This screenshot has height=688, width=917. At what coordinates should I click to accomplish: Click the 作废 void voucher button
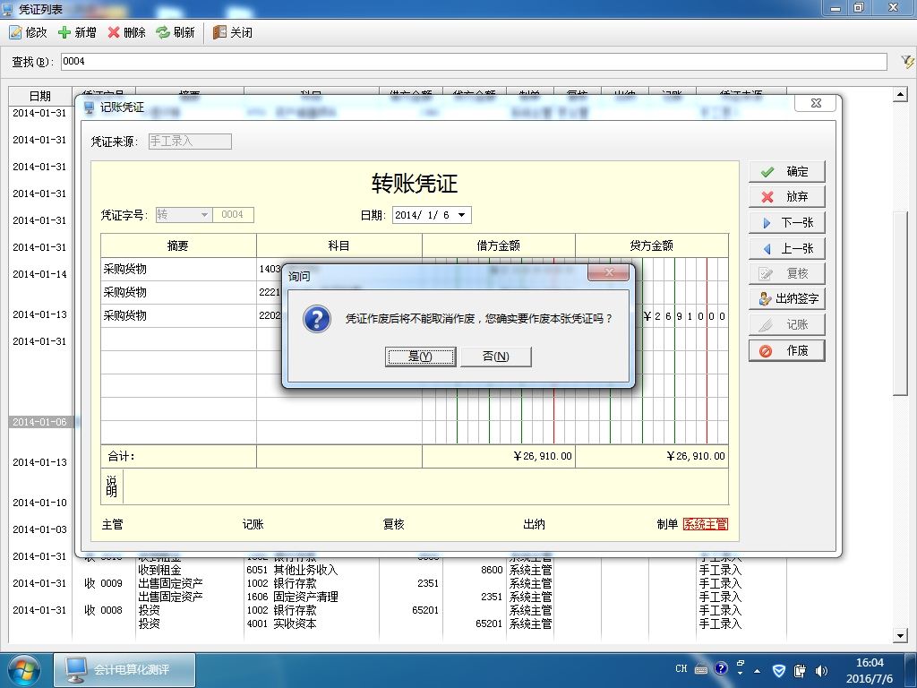[x=786, y=350]
